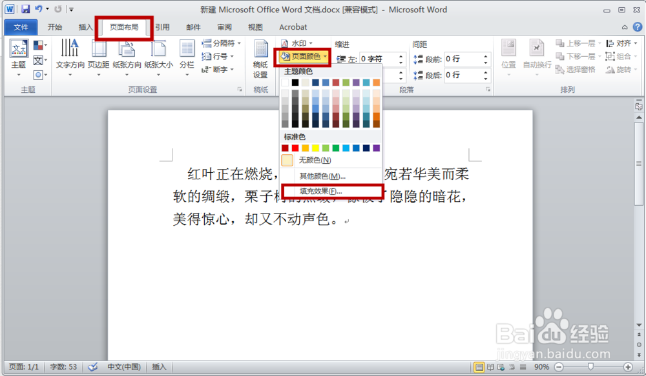Screen dimensions: 646x376
Task: Switch to Full Screen Reading view icon
Action: click(x=490, y=367)
